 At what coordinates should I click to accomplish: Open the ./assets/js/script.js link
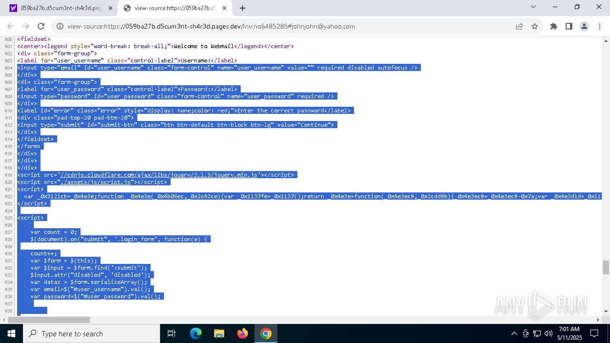(96, 182)
